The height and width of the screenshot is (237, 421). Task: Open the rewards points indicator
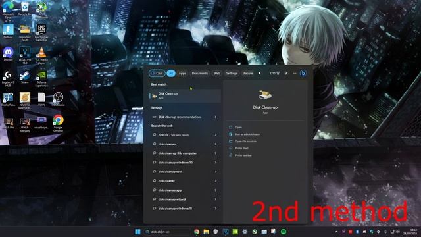click(x=274, y=73)
